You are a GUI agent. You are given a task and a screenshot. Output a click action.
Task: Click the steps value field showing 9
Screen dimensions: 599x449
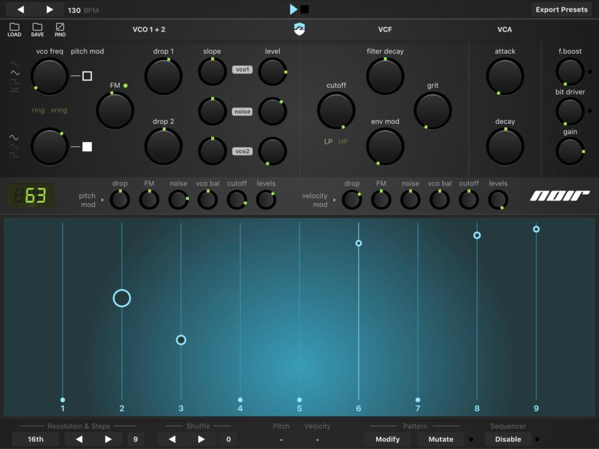click(135, 439)
